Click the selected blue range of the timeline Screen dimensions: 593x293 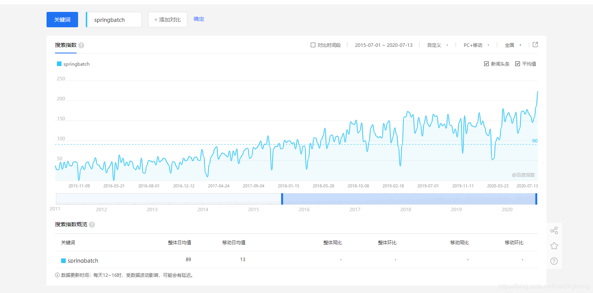tap(409, 199)
